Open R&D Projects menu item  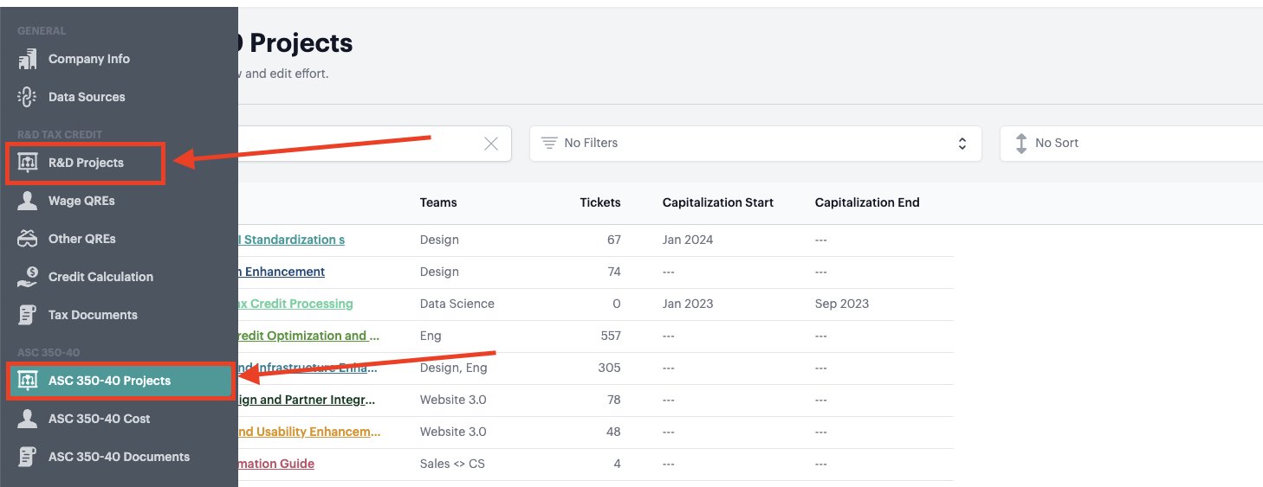coord(86,163)
